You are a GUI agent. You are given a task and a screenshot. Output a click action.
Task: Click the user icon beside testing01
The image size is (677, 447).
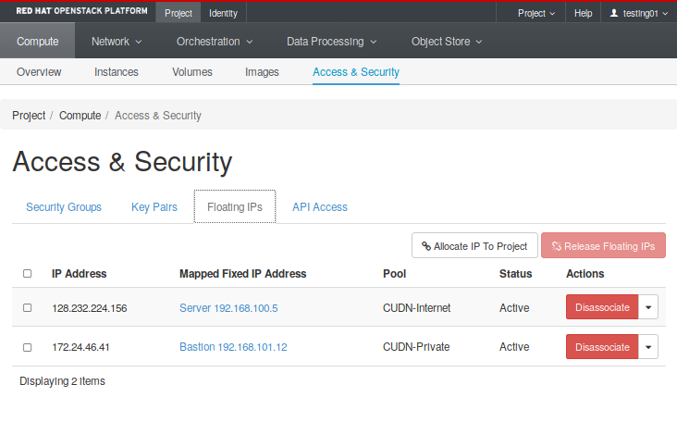click(x=613, y=13)
